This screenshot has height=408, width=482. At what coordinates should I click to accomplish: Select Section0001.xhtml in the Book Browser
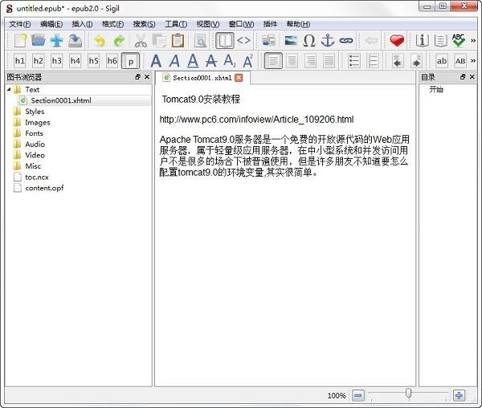pyautogui.click(x=61, y=100)
